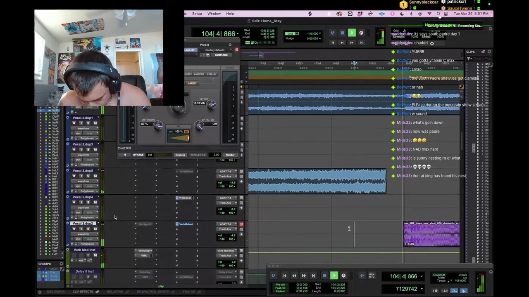Toggle the Count Off button

[x=439, y=275]
